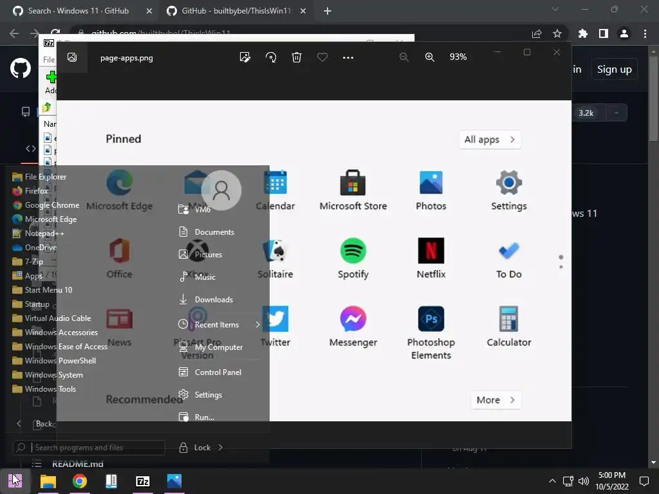The width and height of the screenshot is (659, 494).
Task: Click the More button beside Recommended
Action: 496,400
